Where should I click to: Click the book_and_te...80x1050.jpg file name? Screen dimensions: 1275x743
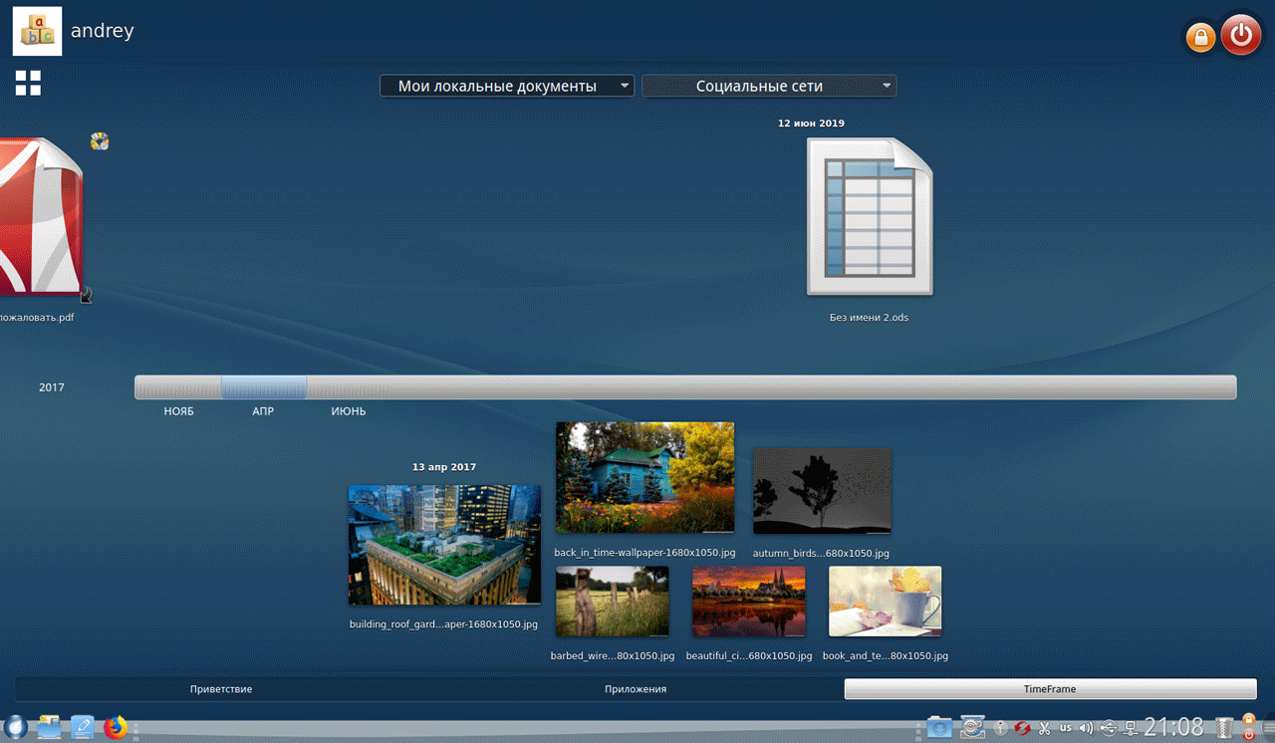(886, 656)
